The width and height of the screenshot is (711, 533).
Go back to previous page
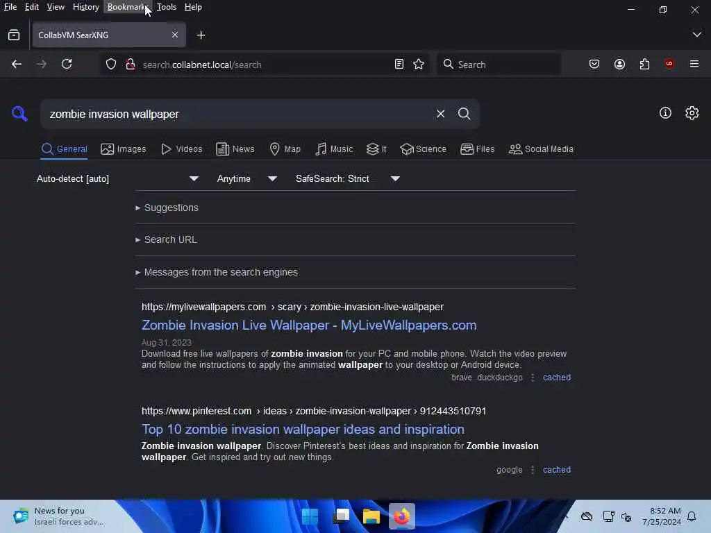coord(17,65)
